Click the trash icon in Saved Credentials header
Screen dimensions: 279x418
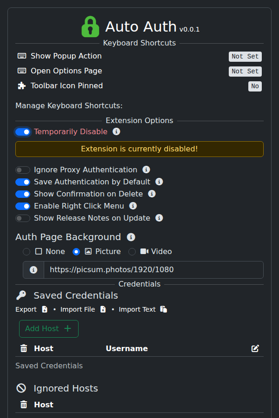tap(24, 348)
